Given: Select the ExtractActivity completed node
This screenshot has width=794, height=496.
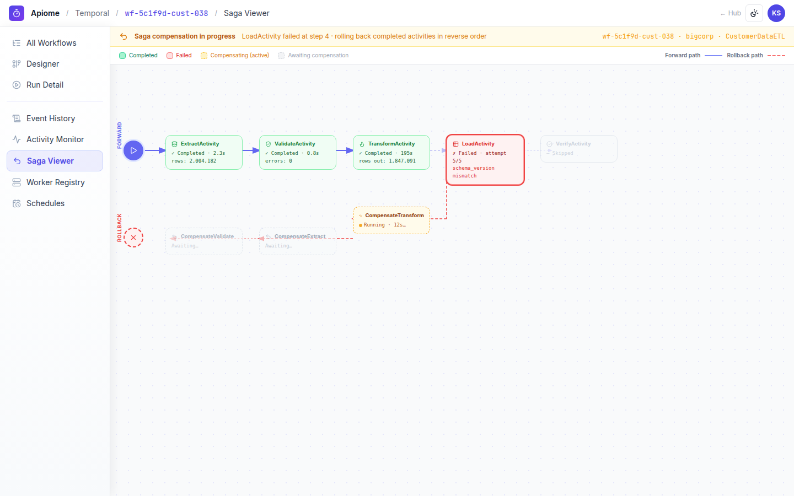Looking at the screenshot, I should coord(204,152).
